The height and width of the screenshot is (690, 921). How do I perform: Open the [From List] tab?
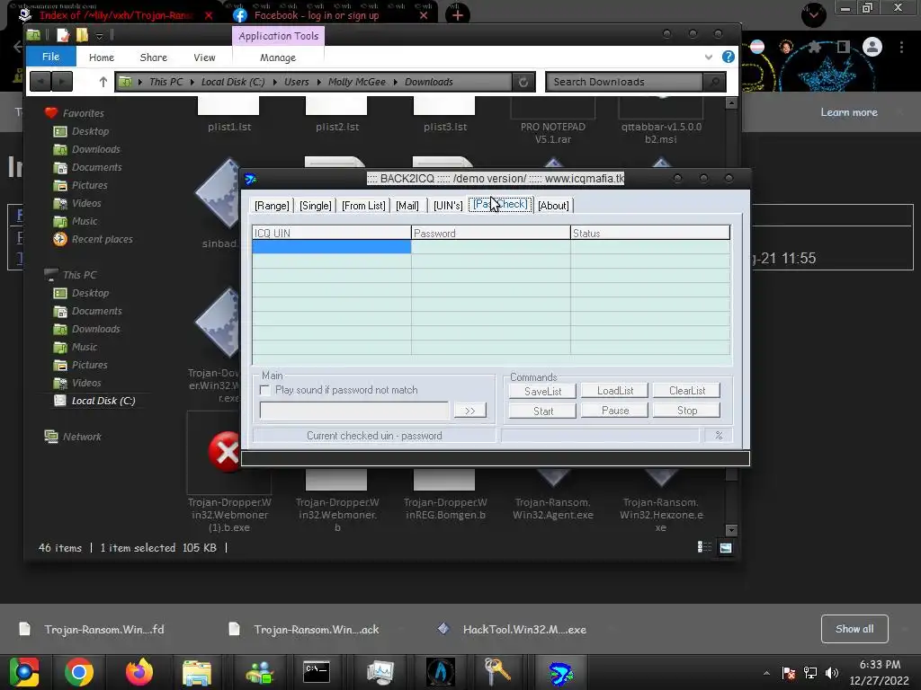363,206
